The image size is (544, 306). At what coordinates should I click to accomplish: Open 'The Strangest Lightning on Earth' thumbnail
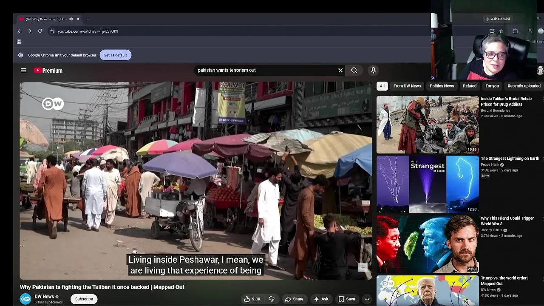coord(428,184)
